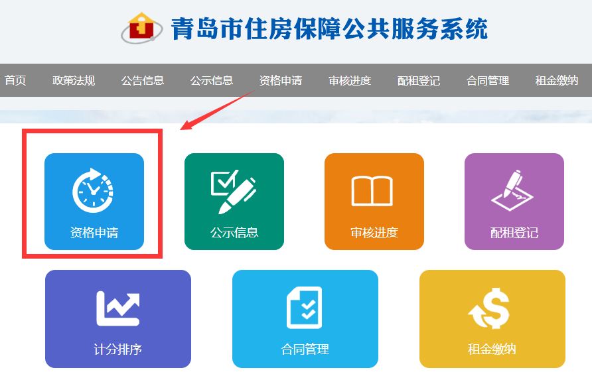Click the checklist document icon for 合同管理
The width and height of the screenshot is (592, 376).
click(305, 307)
